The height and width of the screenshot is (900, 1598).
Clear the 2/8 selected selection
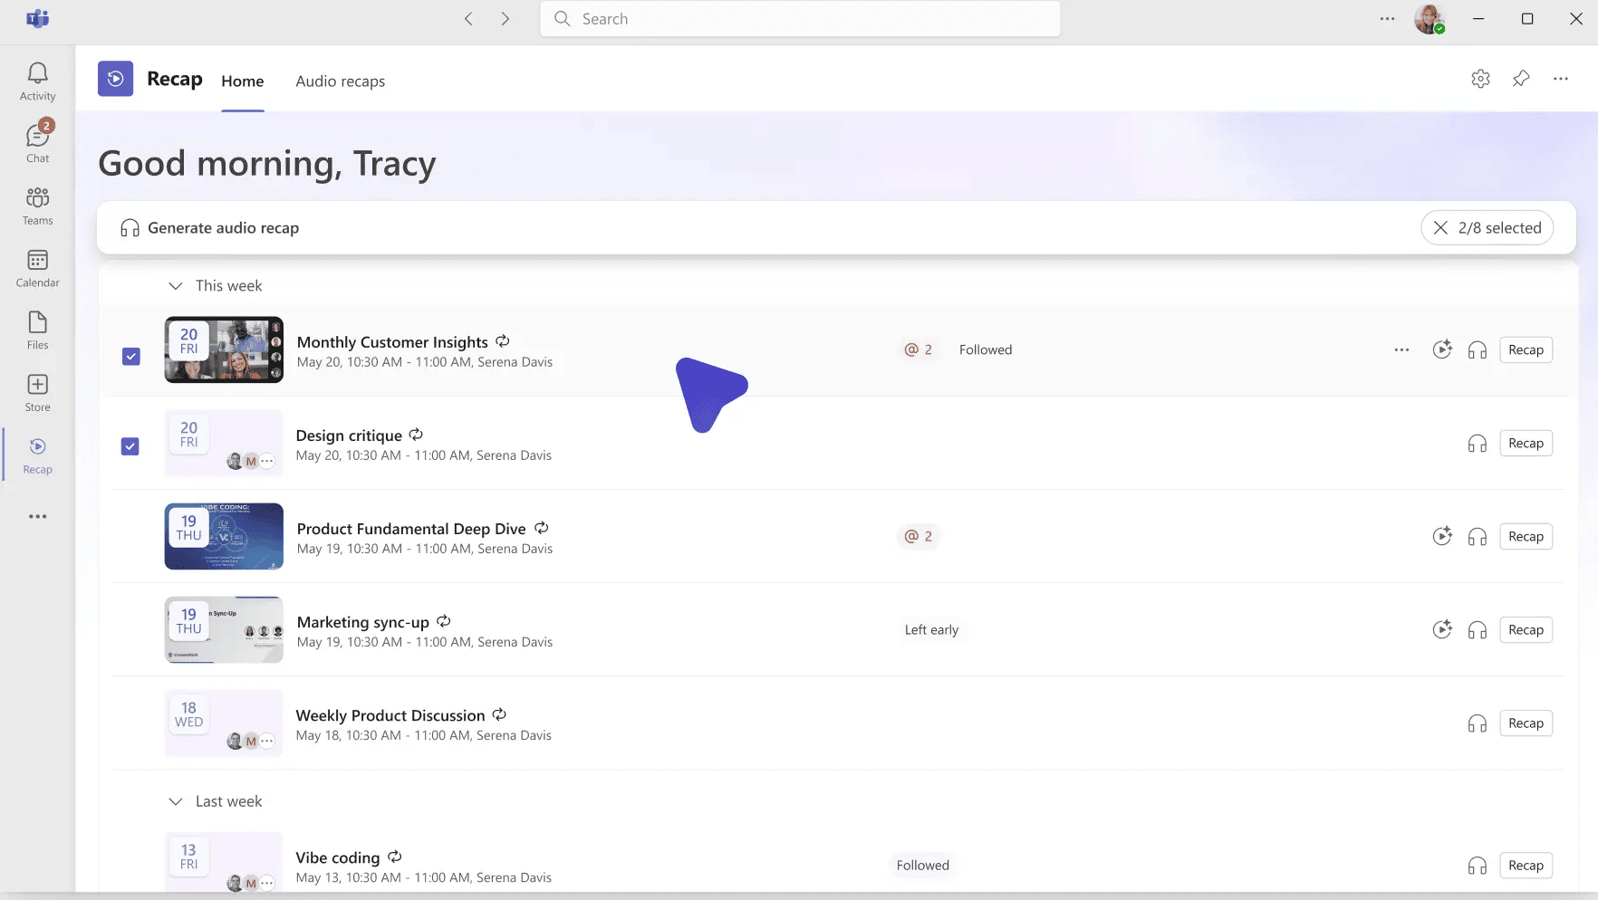click(x=1487, y=228)
